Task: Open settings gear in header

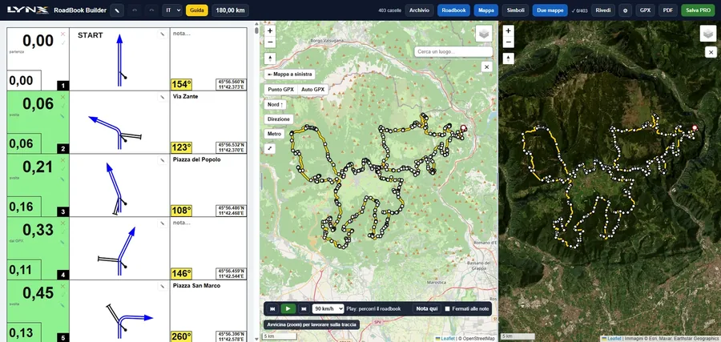Action: point(625,10)
